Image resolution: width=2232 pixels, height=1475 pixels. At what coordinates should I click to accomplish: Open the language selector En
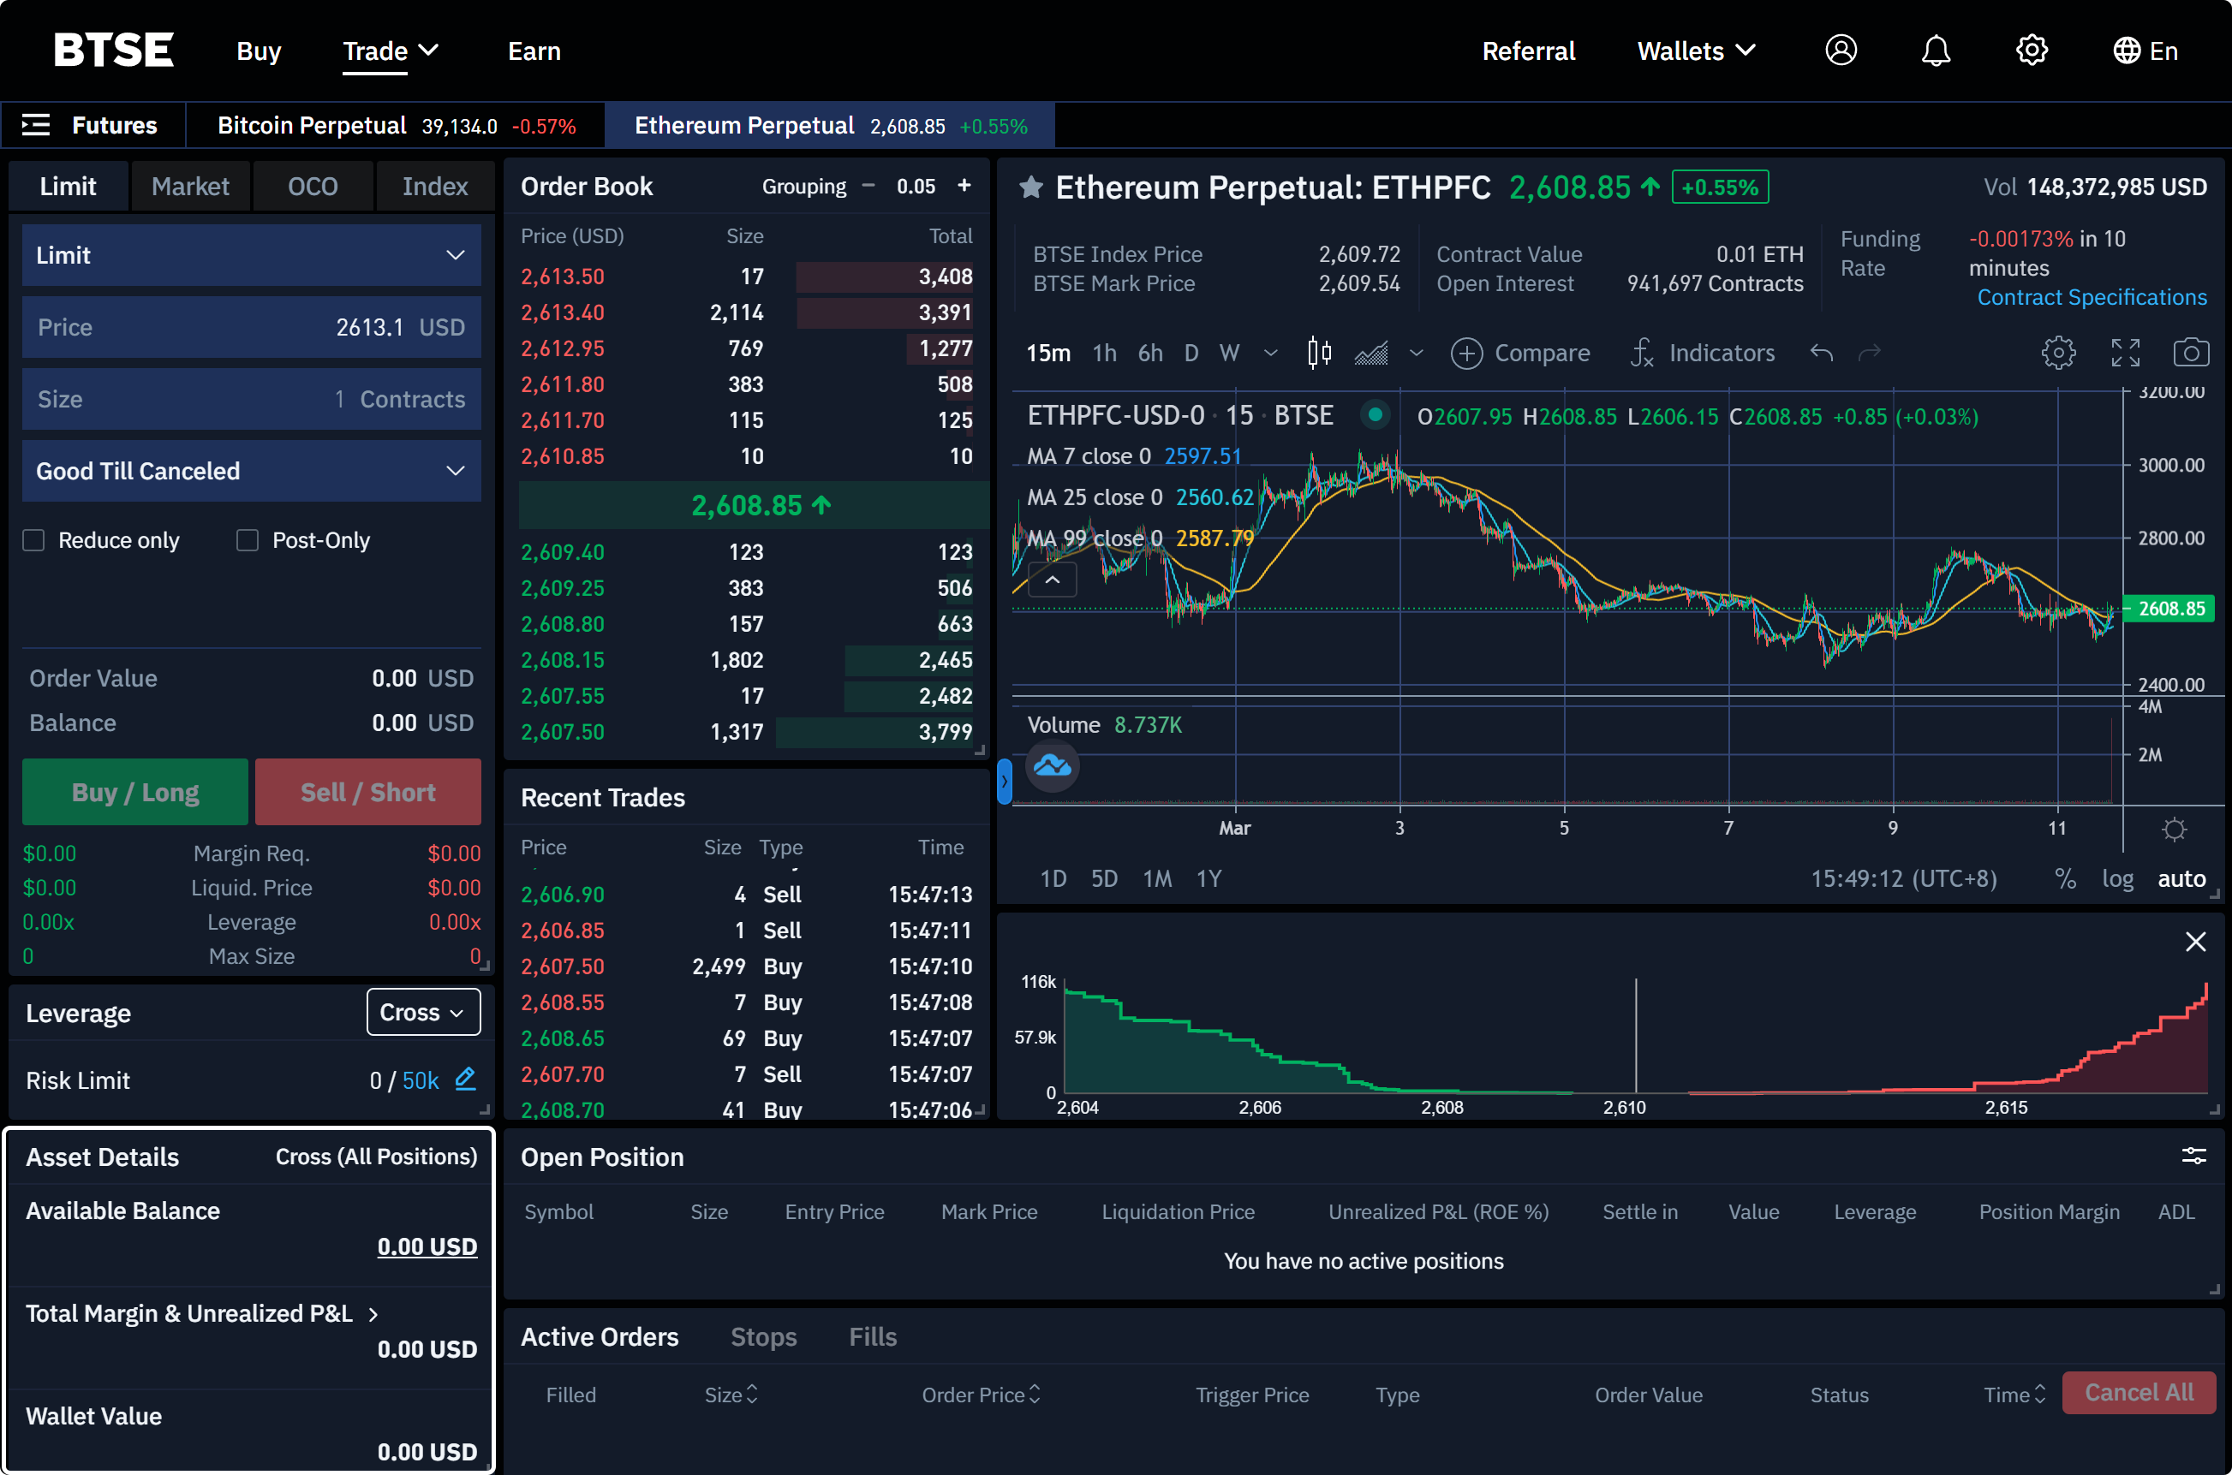2145,51
